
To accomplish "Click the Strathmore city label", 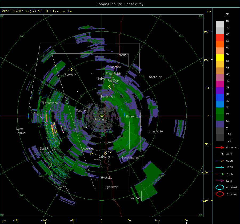I will (130, 158).
